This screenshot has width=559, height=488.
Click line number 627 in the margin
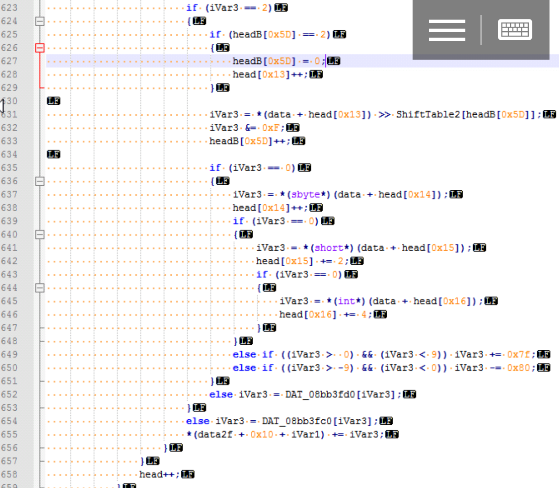tap(9, 61)
